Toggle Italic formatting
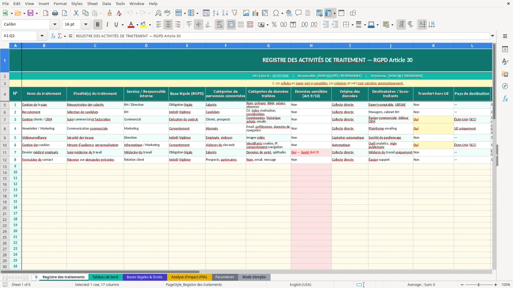Screen dimensions: 513x288 pos(107,25)
